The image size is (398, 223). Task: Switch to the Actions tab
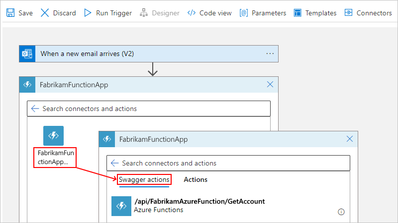(196, 179)
